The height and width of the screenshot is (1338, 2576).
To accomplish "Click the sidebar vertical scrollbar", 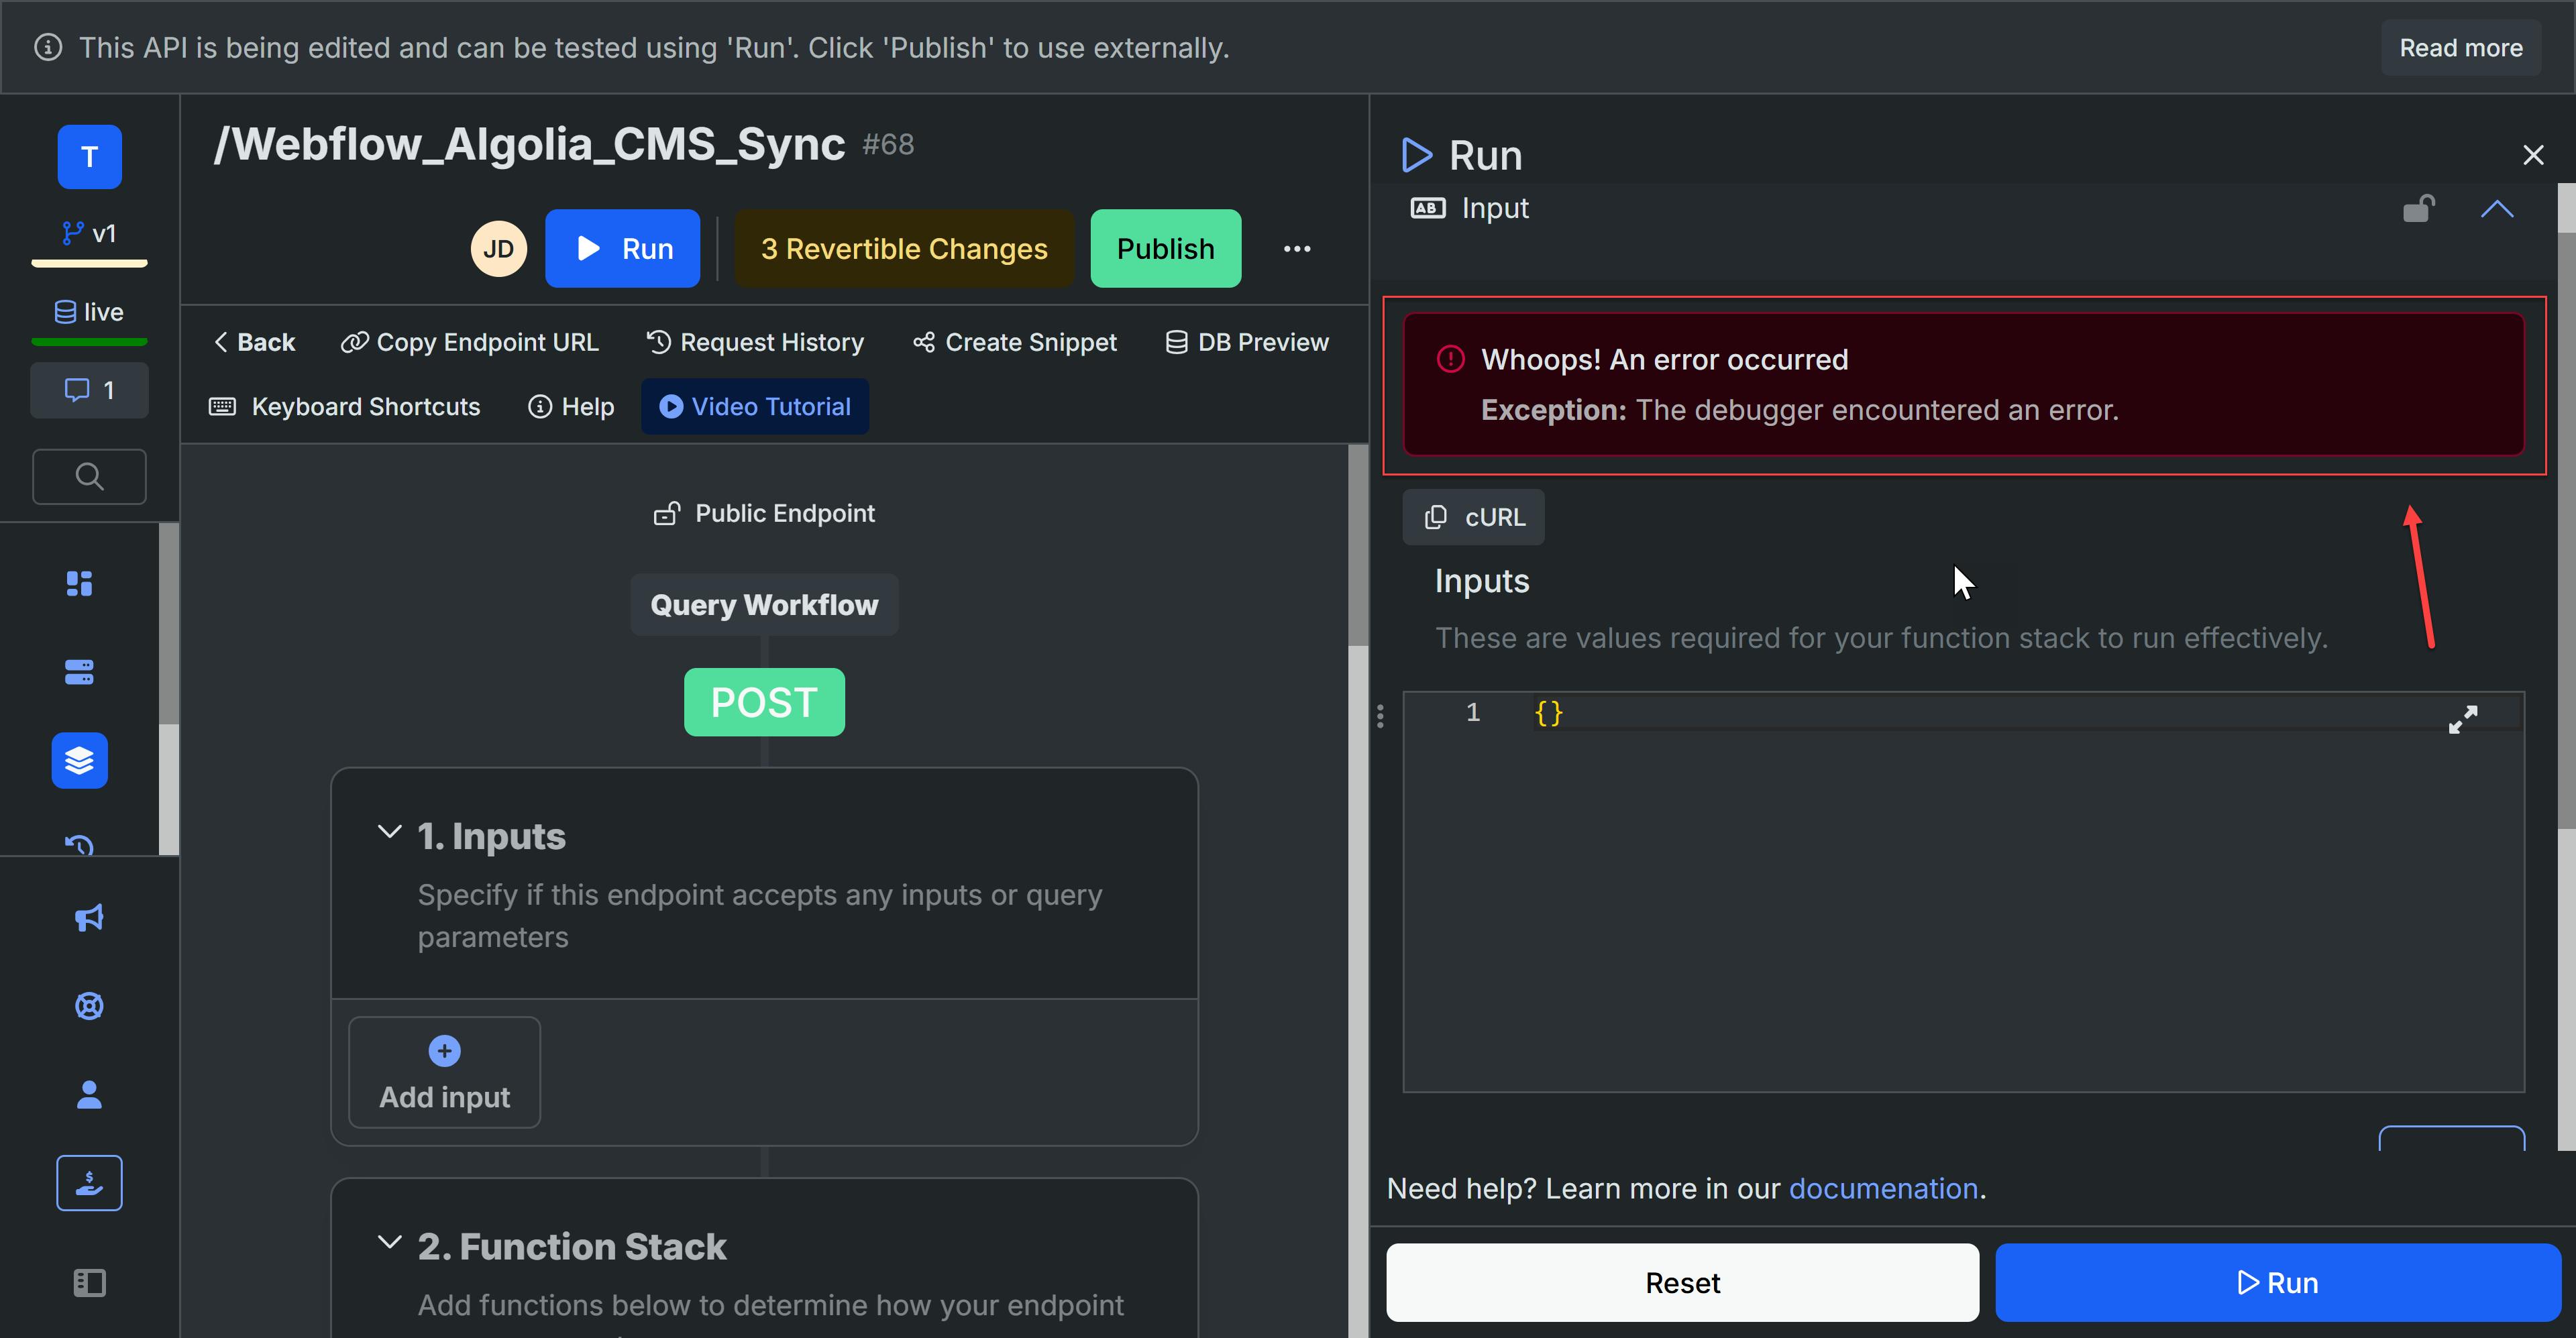I will point(169,623).
